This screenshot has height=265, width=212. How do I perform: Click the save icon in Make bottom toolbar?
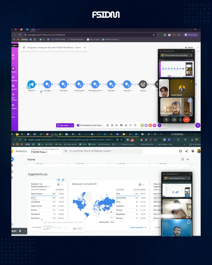pos(107,125)
